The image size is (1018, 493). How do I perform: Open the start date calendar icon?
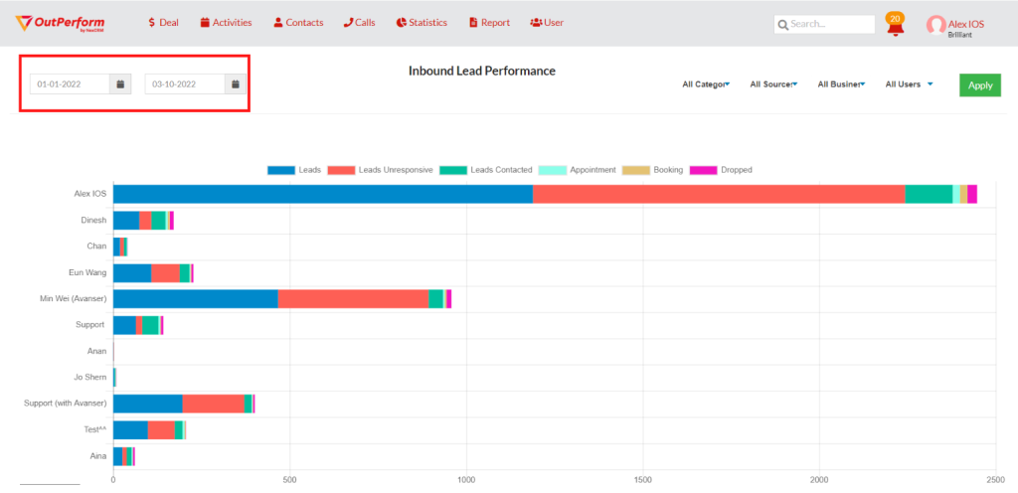pyautogui.click(x=120, y=84)
